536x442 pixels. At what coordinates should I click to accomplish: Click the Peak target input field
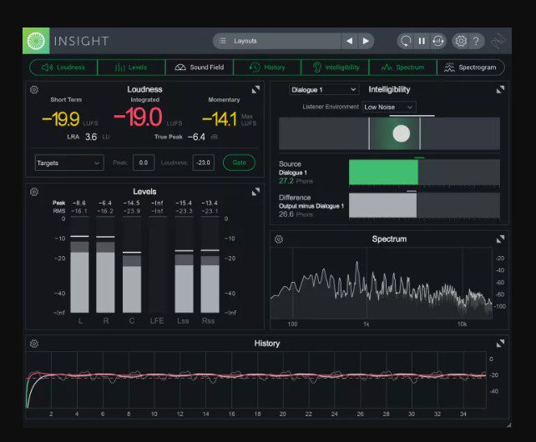[x=144, y=163]
